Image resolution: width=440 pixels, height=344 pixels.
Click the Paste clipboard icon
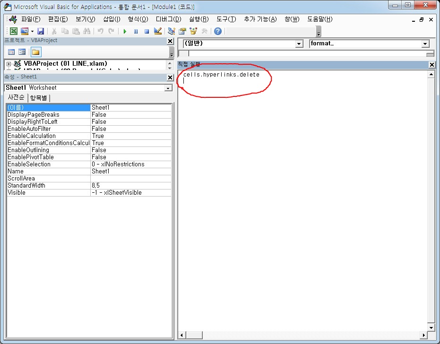click(76, 31)
